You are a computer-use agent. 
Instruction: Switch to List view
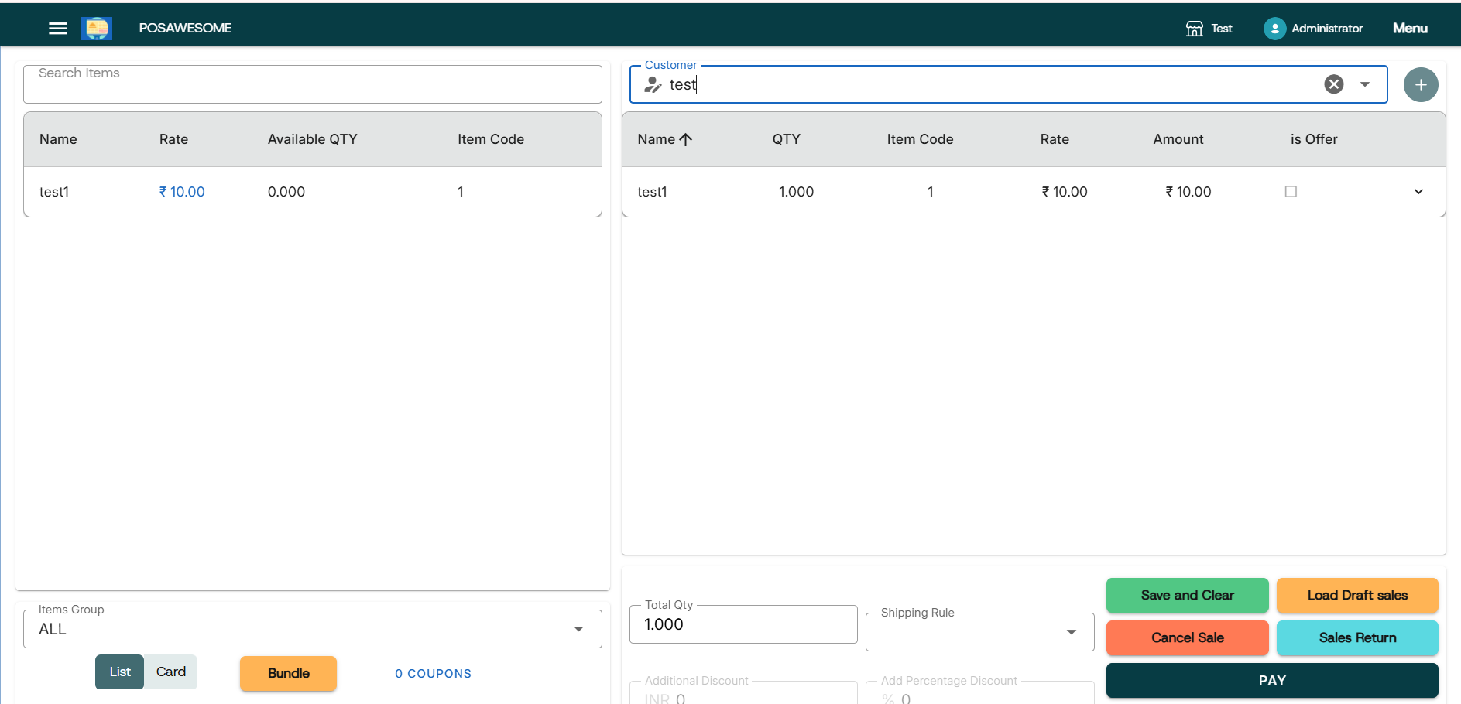click(x=120, y=672)
